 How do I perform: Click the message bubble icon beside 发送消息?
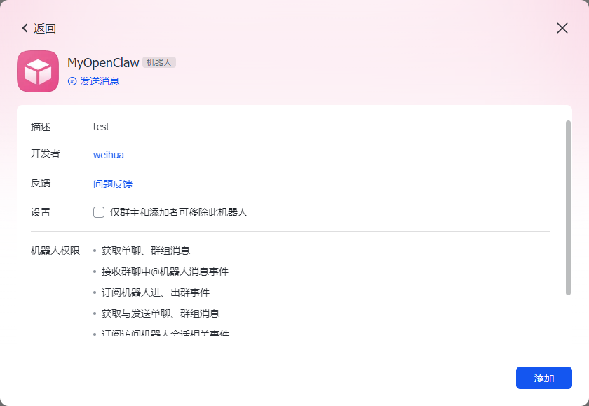pyautogui.click(x=71, y=81)
